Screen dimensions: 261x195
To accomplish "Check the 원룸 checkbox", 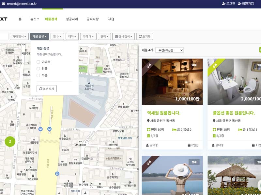I will [x=38, y=69].
